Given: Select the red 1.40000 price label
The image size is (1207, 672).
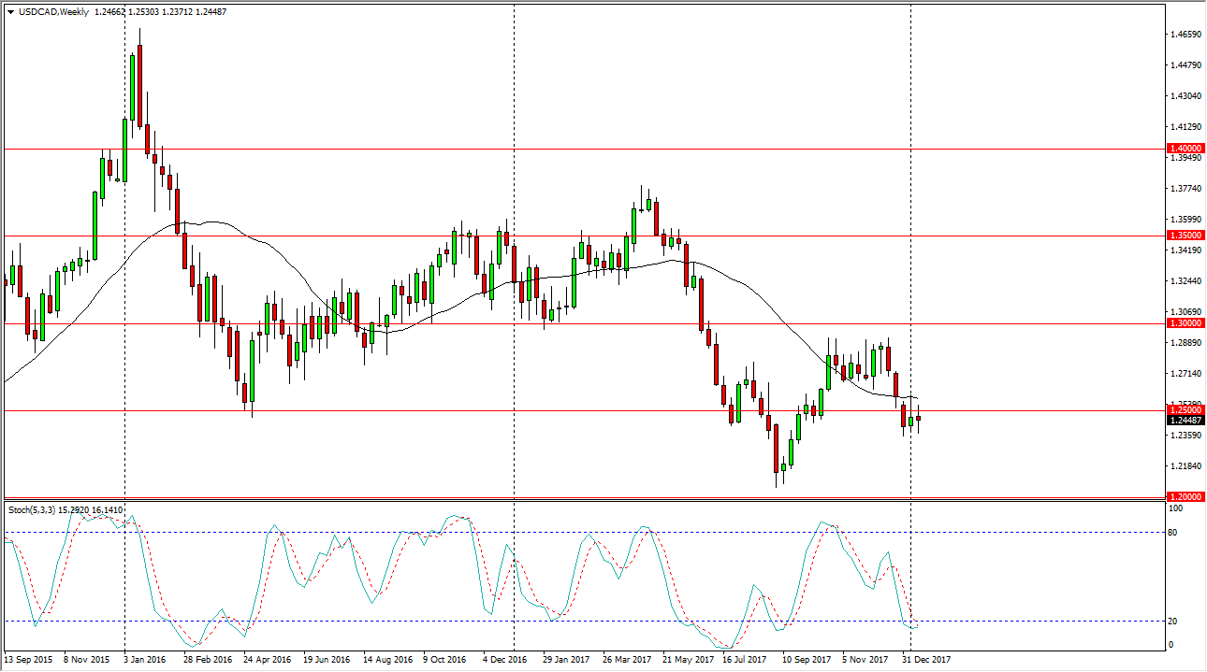Looking at the screenshot, I should click(x=1185, y=149).
